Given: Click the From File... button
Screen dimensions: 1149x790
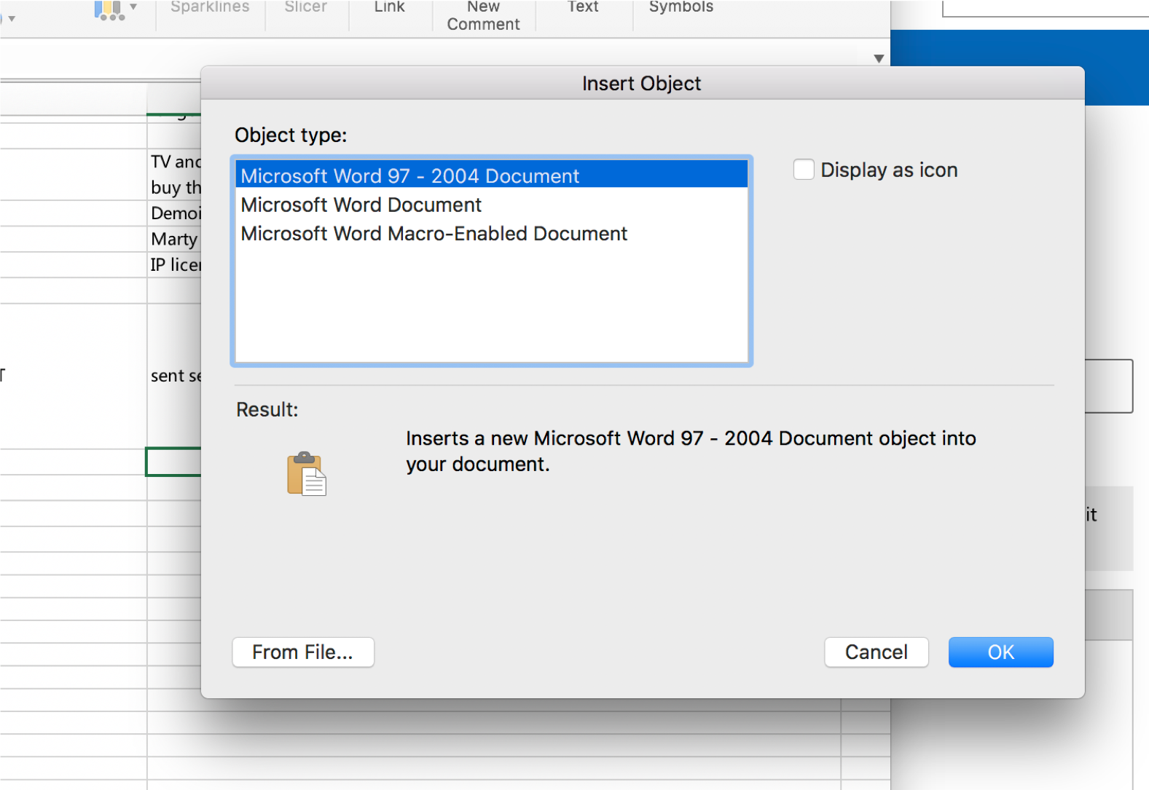Looking at the screenshot, I should click(x=303, y=652).
